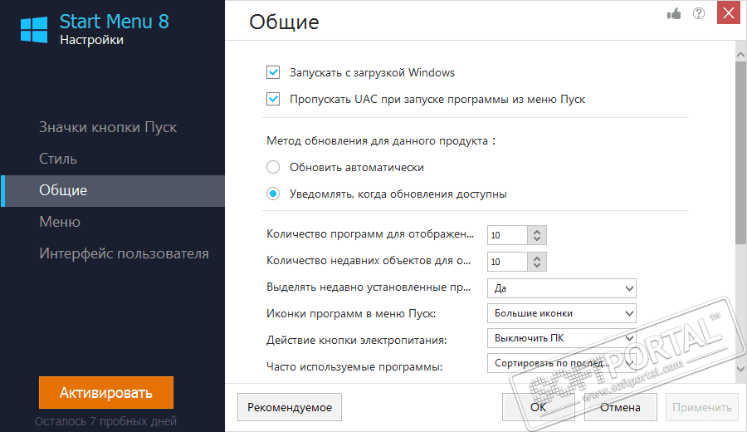
Task: Click the 'Рекомендуемое' button
Action: [290, 407]
